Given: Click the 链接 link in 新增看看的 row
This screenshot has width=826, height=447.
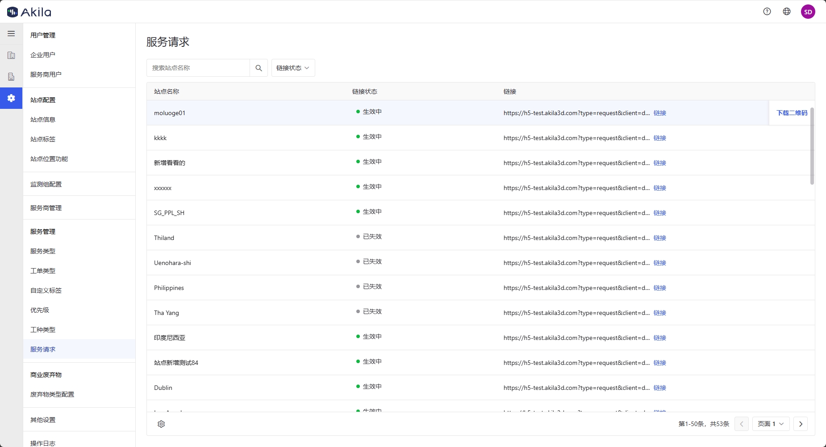Looking at the screenshot, I should tap(660, 163).
